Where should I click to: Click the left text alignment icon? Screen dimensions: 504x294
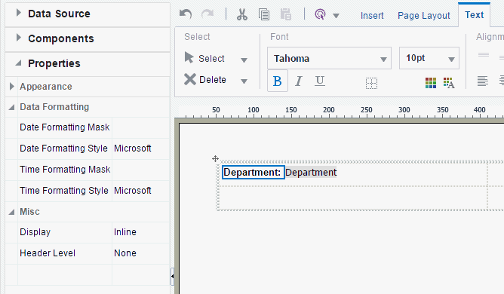coord(482,81)
